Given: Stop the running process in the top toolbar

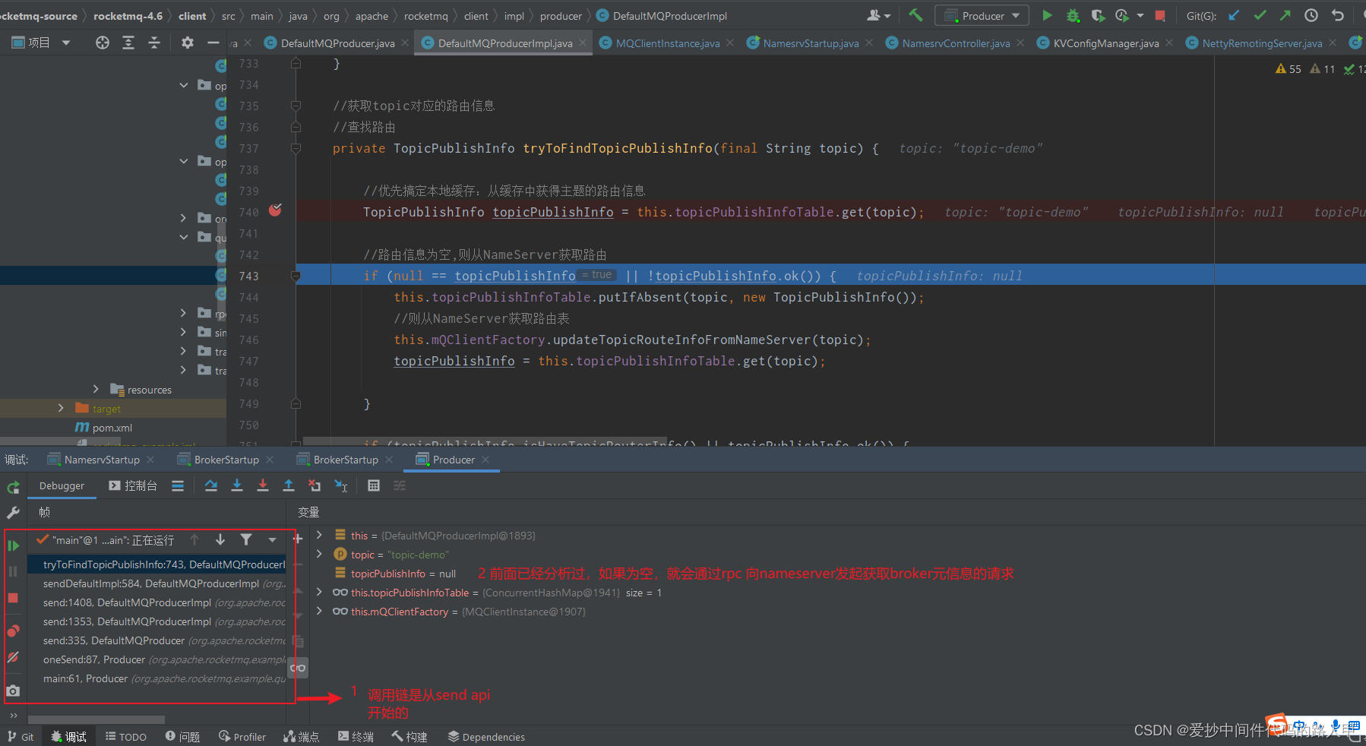Looking at the screenshot, I should pos(1160,15).
